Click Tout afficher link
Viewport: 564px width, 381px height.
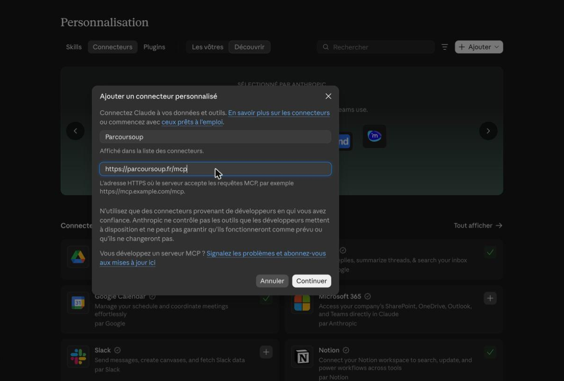coord(478,225)
